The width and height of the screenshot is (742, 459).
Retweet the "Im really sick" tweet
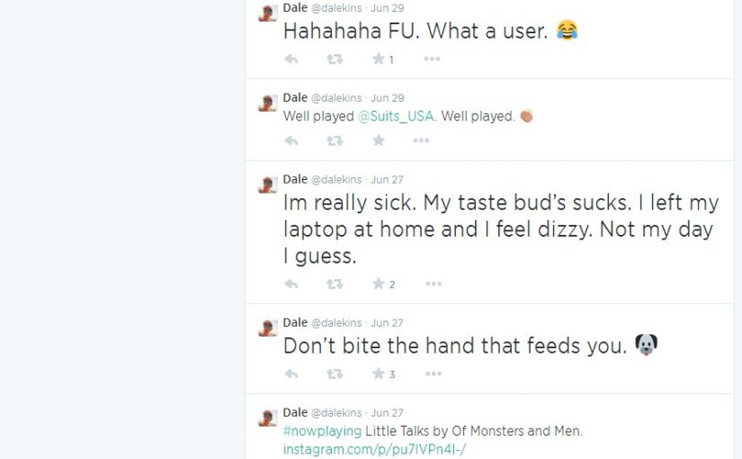pos(335,284)
